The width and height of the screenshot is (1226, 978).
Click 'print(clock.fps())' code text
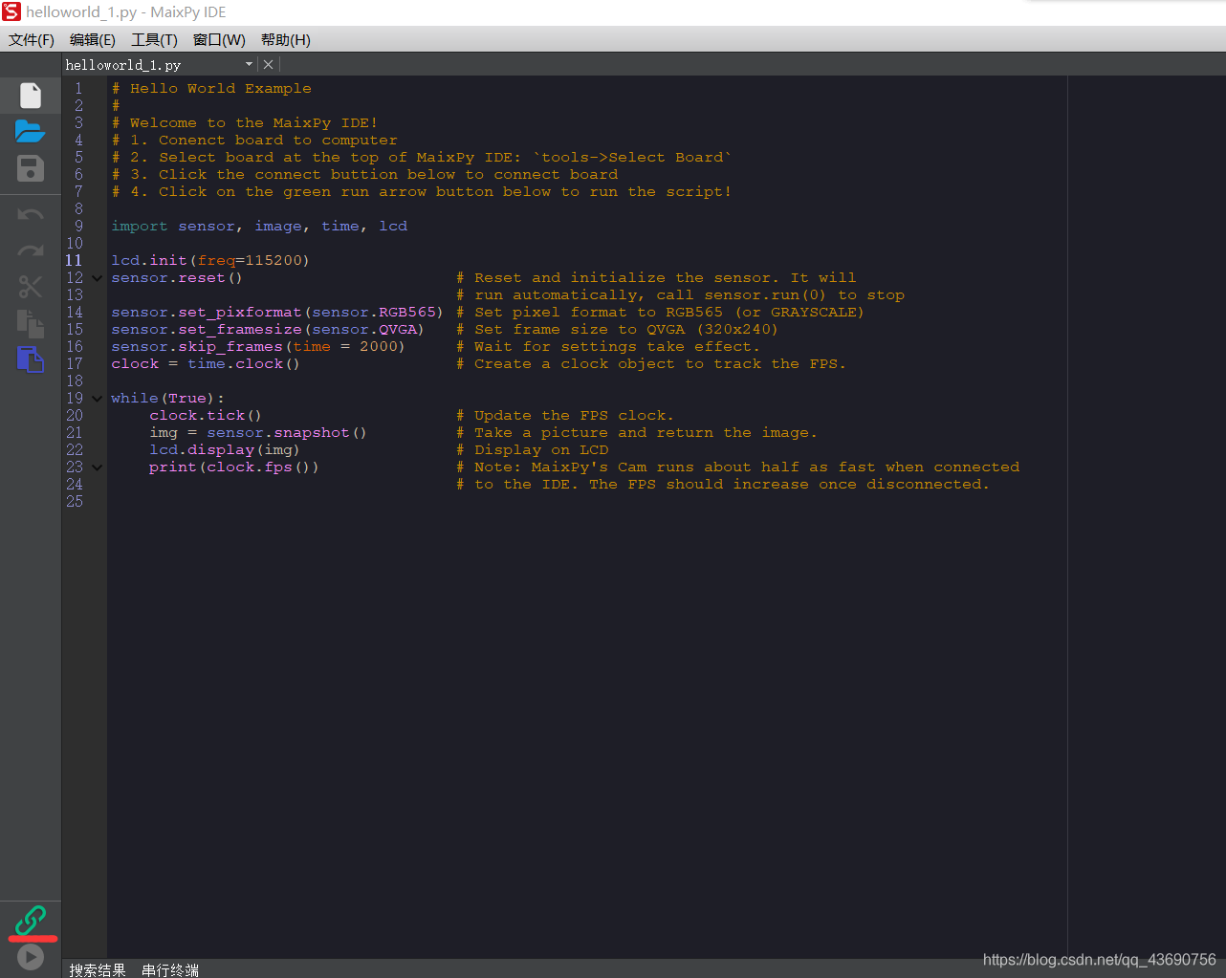pyautogui.click(x=234, y=467)
